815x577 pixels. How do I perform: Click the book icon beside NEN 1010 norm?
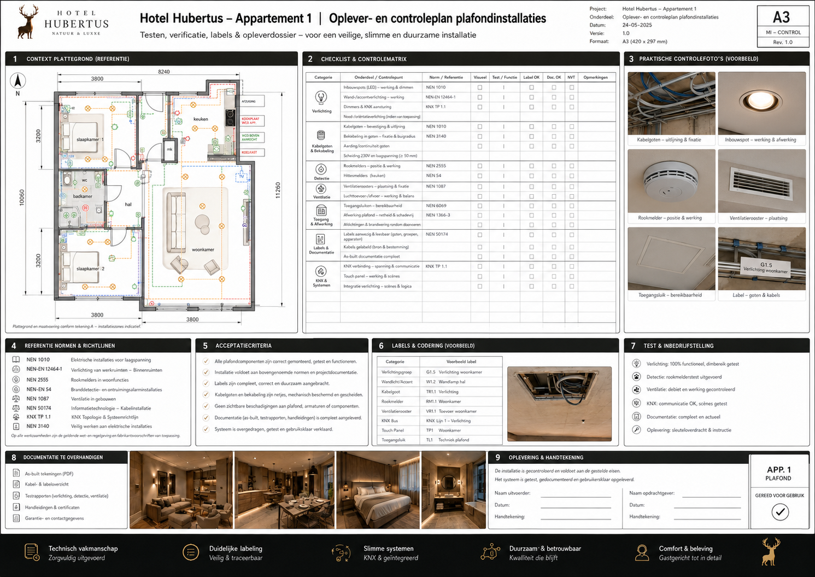(16, 360)
